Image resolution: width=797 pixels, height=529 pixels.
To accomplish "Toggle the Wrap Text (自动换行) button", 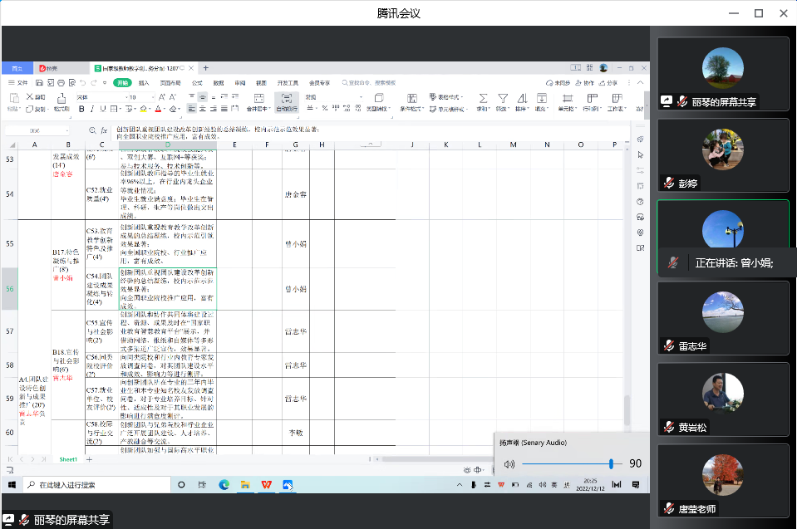I will [287, 101].
